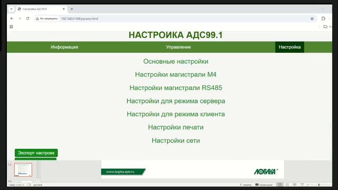The width and height of the screenshot is (338, 190).
Task: Open a new browser tab
Action: 72,9
